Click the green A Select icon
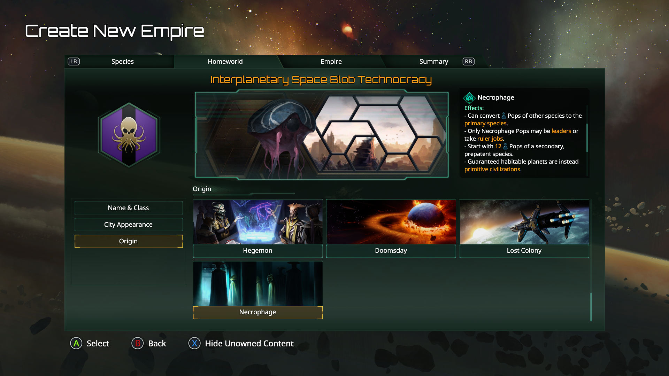Viewport: 669px width, 376px height. (76, 344)
